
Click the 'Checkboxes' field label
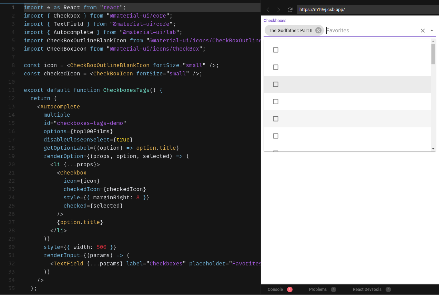[275, 21]
